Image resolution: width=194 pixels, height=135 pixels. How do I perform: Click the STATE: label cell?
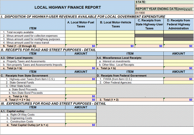[x=164, y=2]
